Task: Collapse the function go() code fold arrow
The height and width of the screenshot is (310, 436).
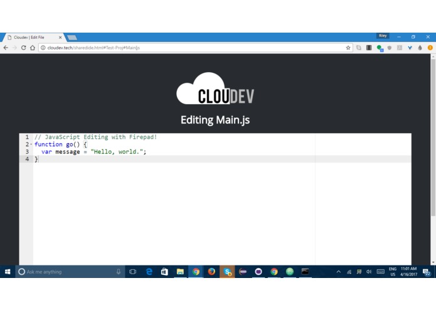Action: click(x=31, y=144)
